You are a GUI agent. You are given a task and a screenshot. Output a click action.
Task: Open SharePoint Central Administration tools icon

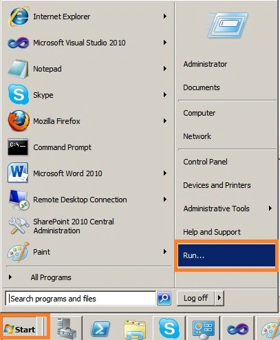[19, 226]
